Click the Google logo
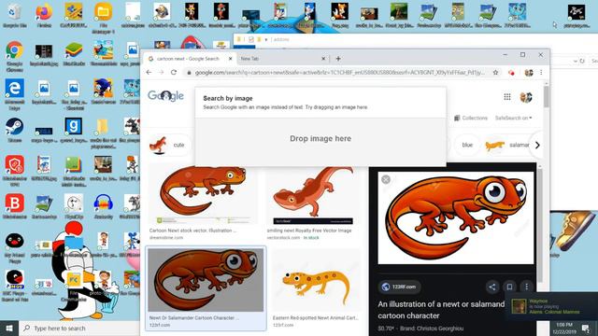 pyautogui.click(x=166, y=95)
